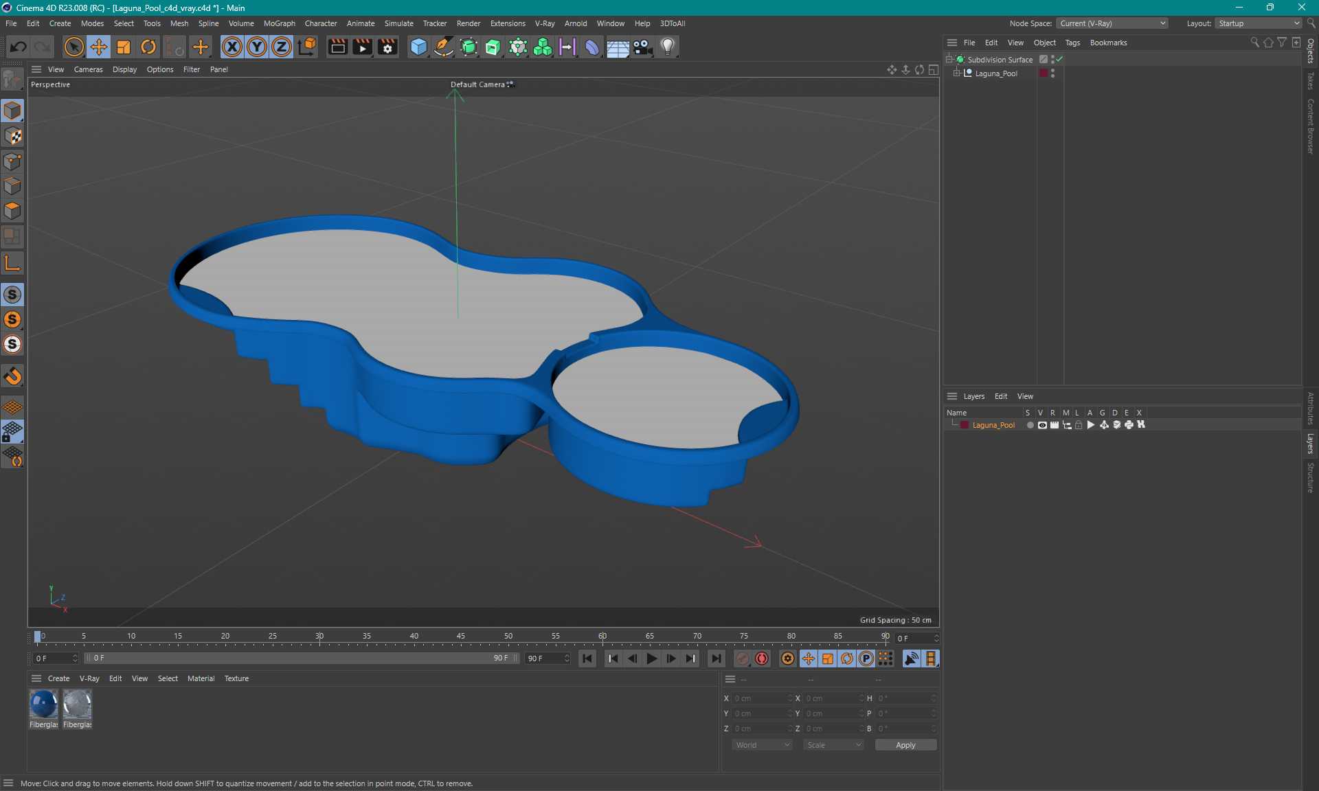
Task: Toggle Laguna_Pool layer lock icon
Action: [1079, 425]
